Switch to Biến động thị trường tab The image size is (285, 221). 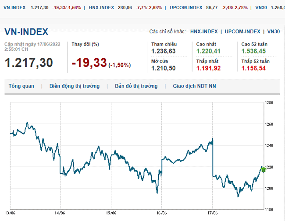click(x=75, y=86)
